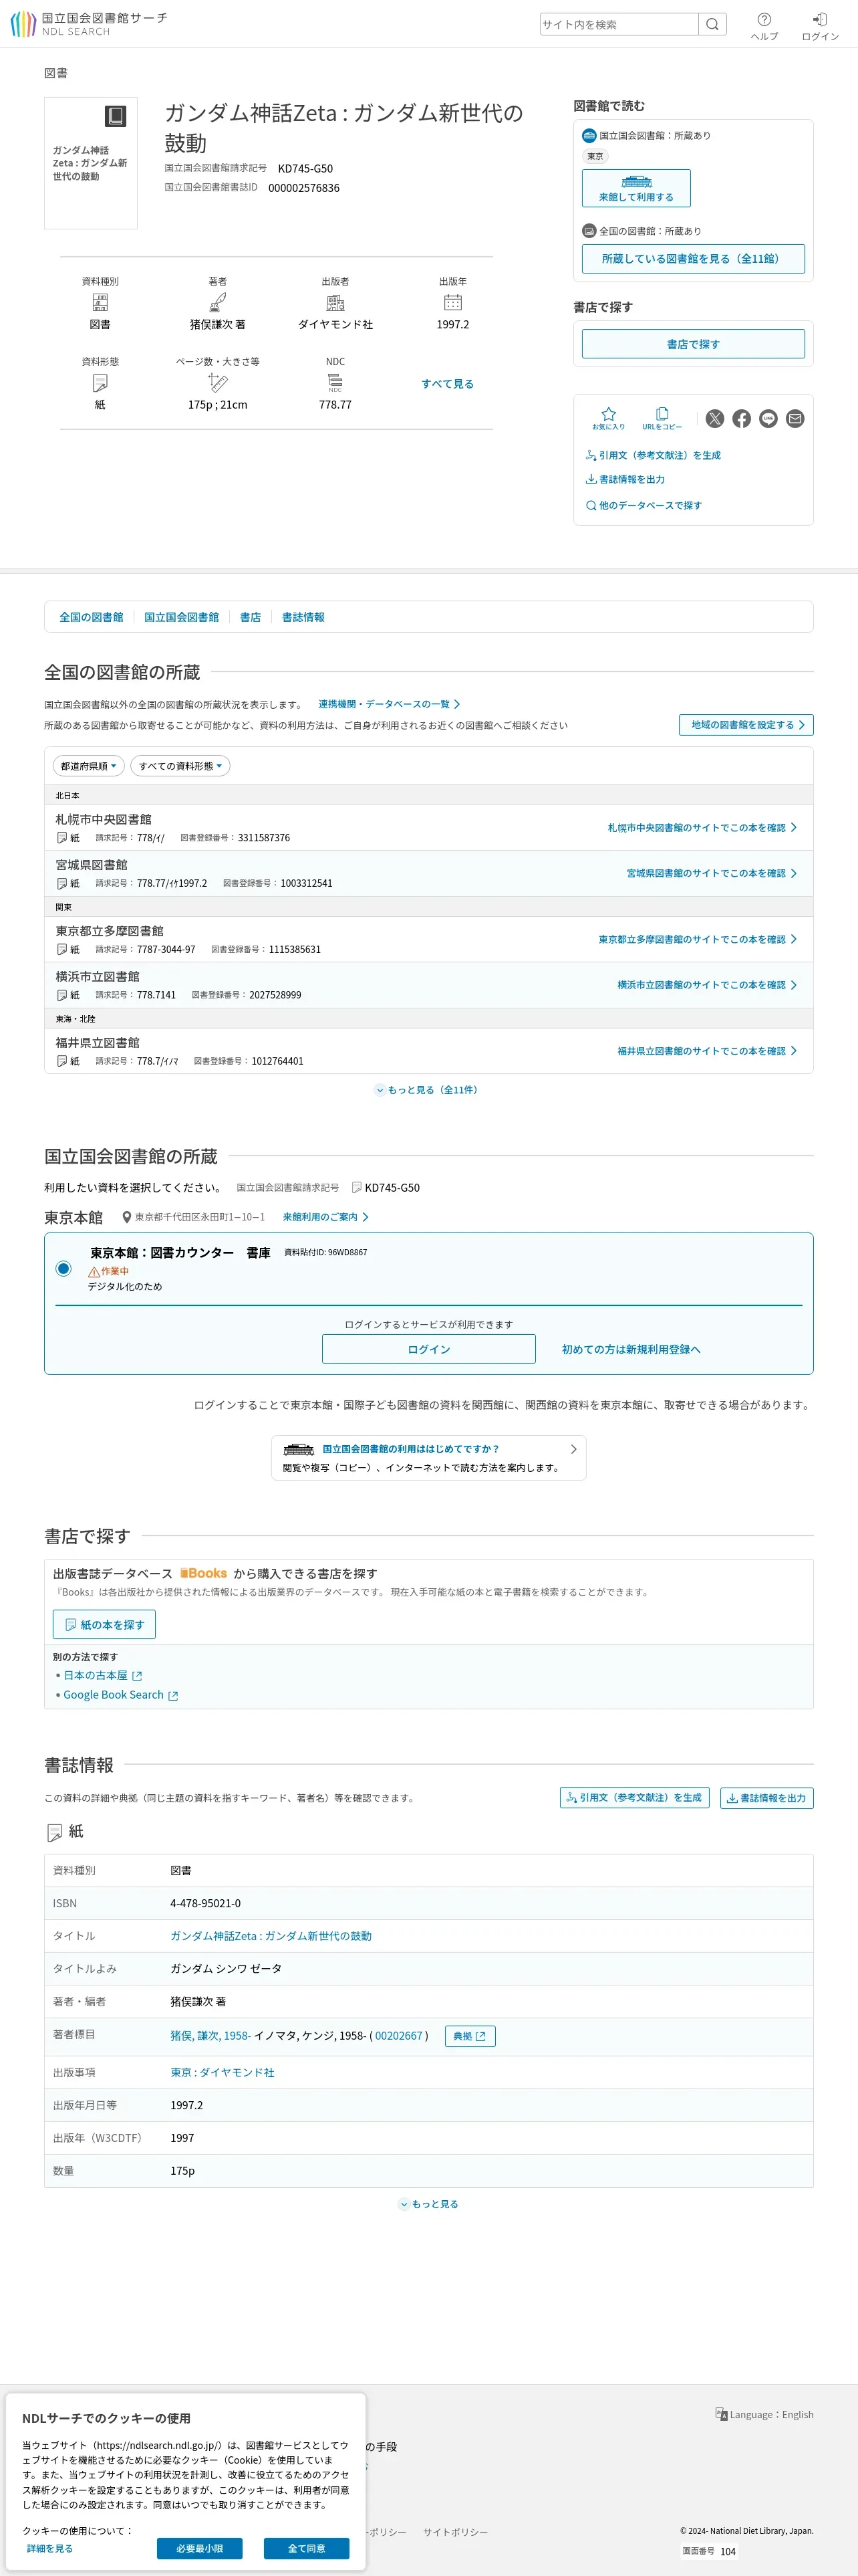This screenshot has width=858, height=2576.
Task: Open 札幌市中央図書館 site link chevron
Action: pyautogui.click(x=793, y=828)
